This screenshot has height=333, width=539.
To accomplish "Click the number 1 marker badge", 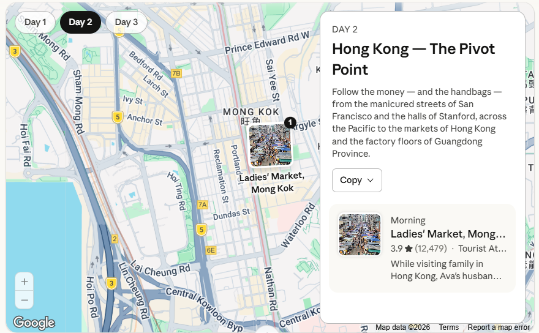I will pyautogui.click(x=290, y=122).
